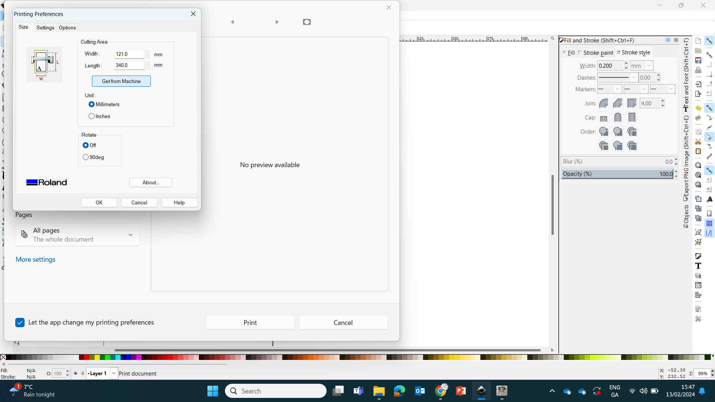Viewport: 715px width, 402px height.
Task: Click the Duplicate object icon
Action: coord(698,199)
